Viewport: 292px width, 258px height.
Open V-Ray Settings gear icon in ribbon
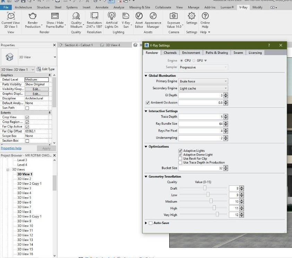191,16
